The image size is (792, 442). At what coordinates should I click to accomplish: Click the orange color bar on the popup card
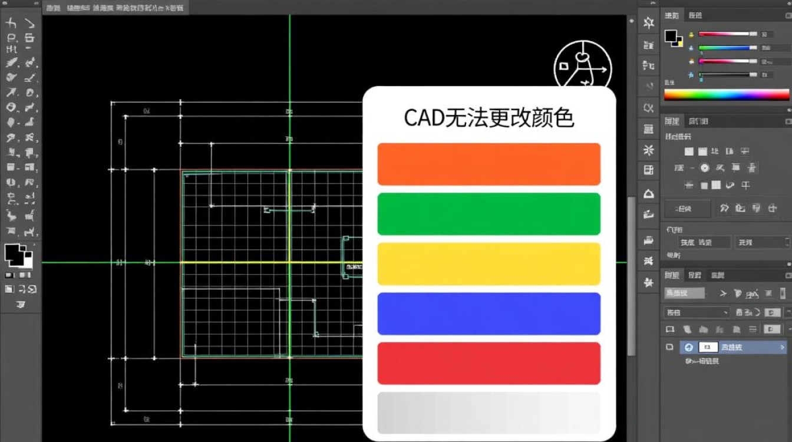(489, 163)
